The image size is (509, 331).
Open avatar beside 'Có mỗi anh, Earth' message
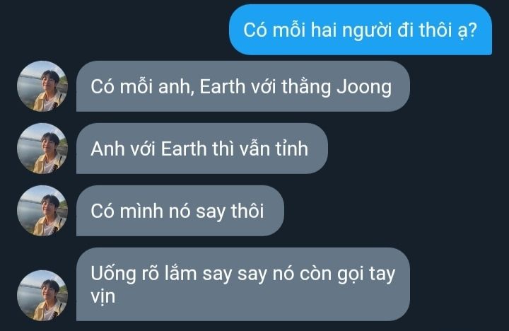(x=42, y=86)
